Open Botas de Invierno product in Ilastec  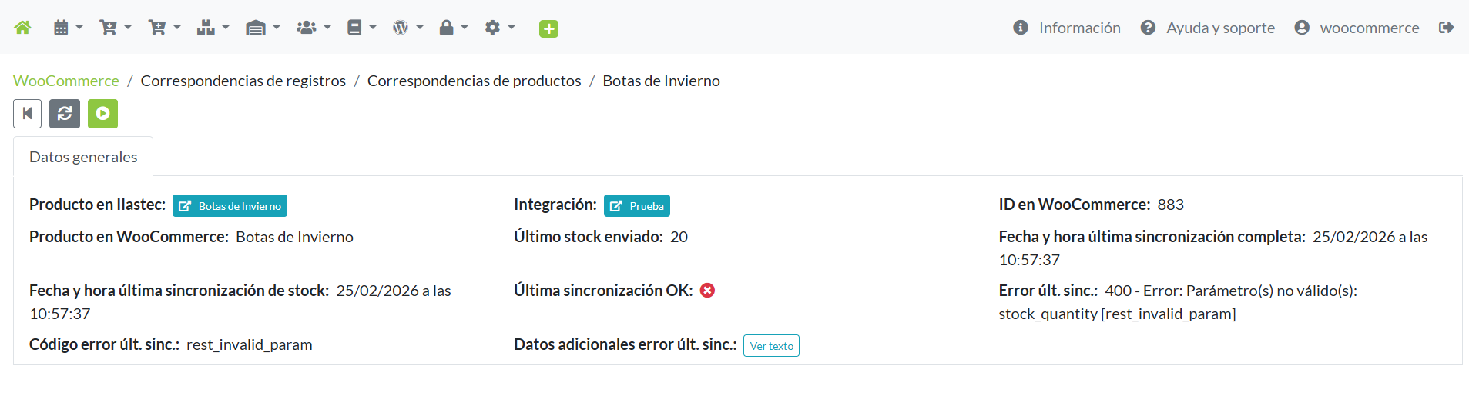click(230, 206)
